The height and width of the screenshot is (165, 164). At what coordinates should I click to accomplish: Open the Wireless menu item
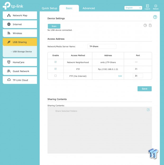[20, 33]
